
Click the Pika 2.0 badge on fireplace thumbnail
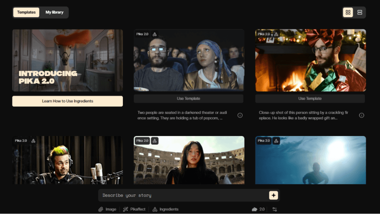[264, 34]
